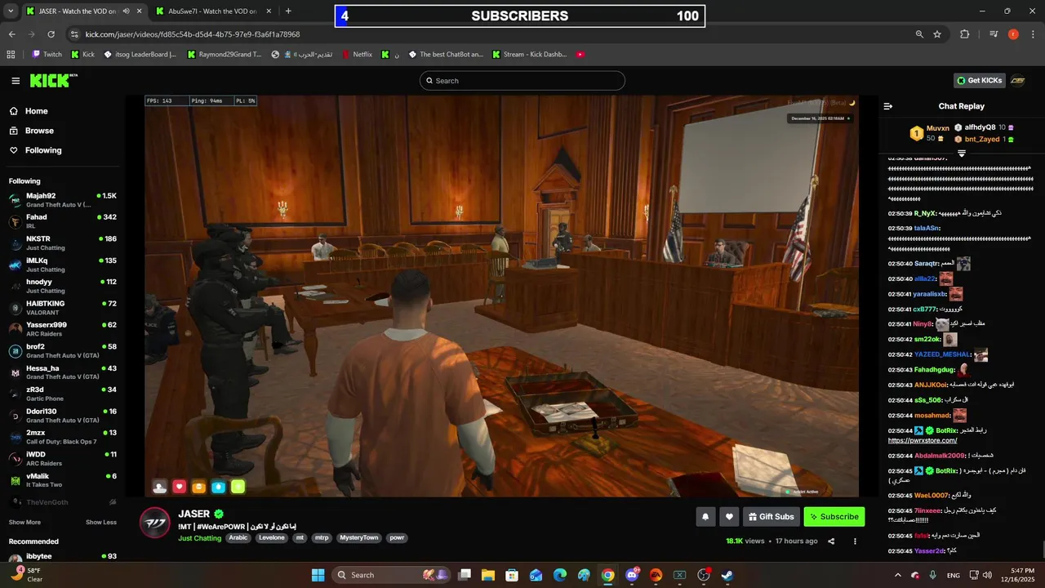The height and width of the screenshot is (588, 1045).
Task: Select the powr tag
Action: [397, 538]
